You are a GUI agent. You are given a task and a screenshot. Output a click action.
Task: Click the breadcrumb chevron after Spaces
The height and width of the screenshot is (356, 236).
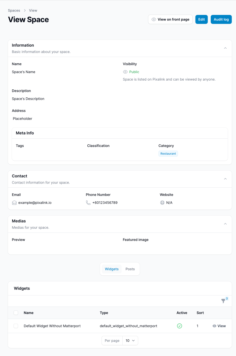tap(25, 10)
